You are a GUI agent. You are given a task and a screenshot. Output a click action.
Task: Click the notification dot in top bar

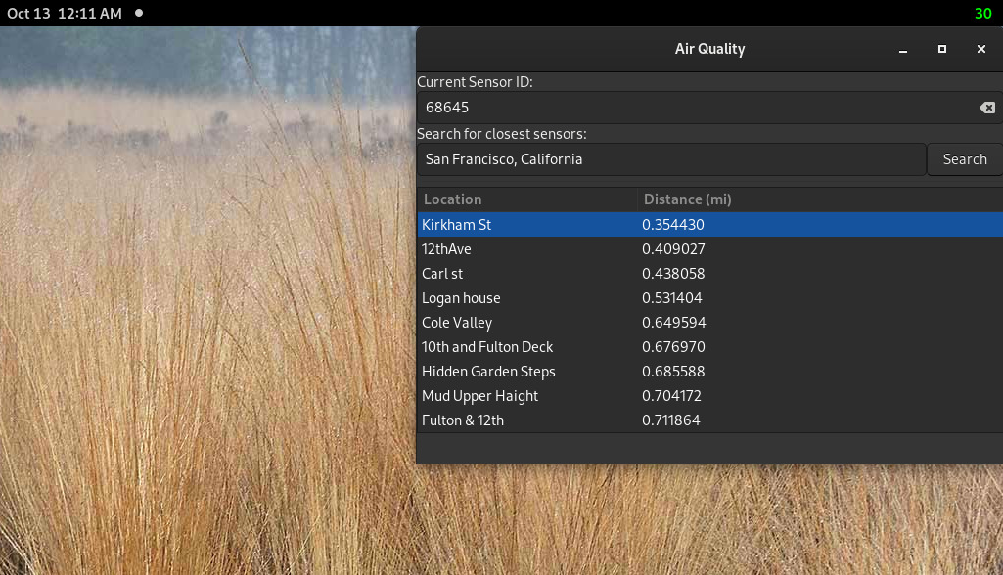coord(137,14)
